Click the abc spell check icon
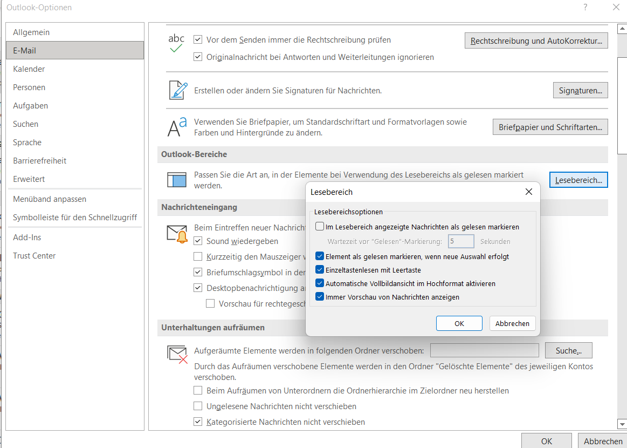The width and height of the screenshot is (627, 448). (176, 44)
